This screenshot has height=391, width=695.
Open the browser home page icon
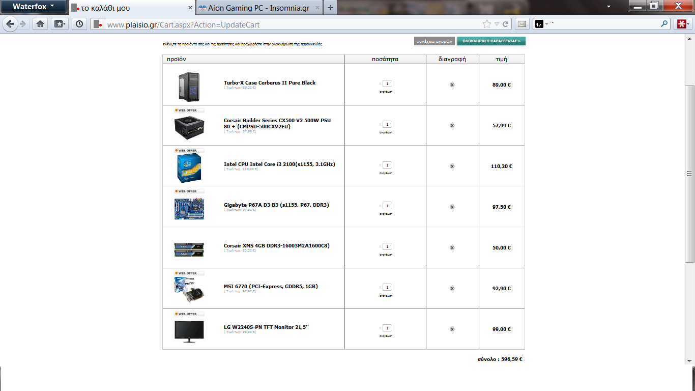pyautogui.click(x=40, y=24)
